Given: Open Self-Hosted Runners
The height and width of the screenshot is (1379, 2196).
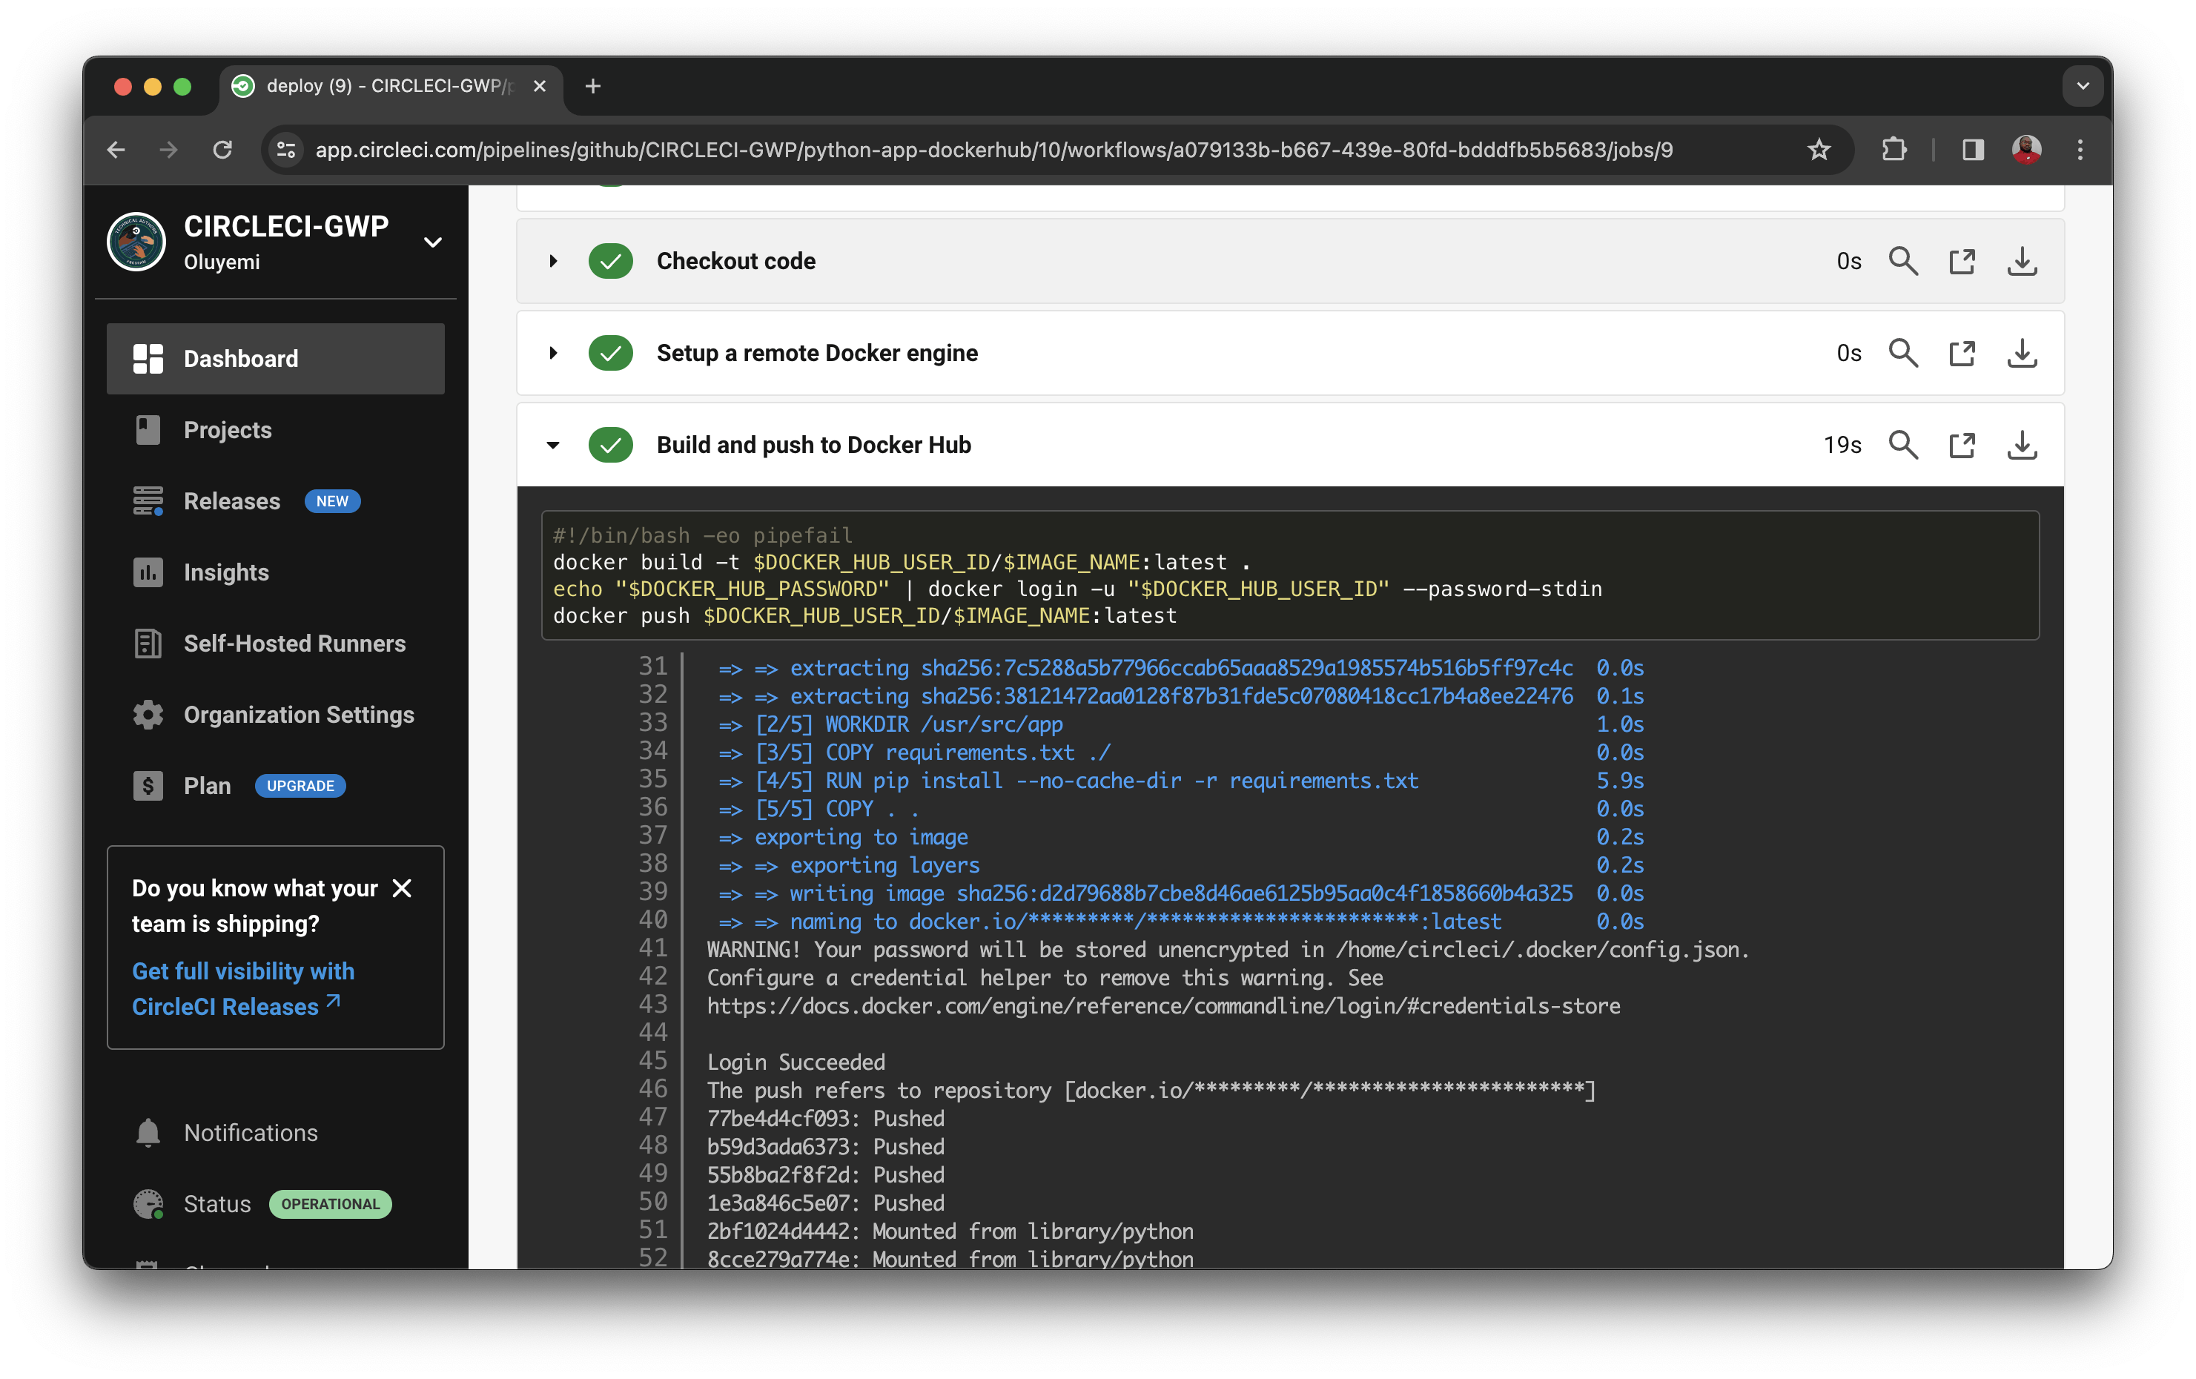Looking at the screenshot, I should pyautogui.click(x=294, y=643).
